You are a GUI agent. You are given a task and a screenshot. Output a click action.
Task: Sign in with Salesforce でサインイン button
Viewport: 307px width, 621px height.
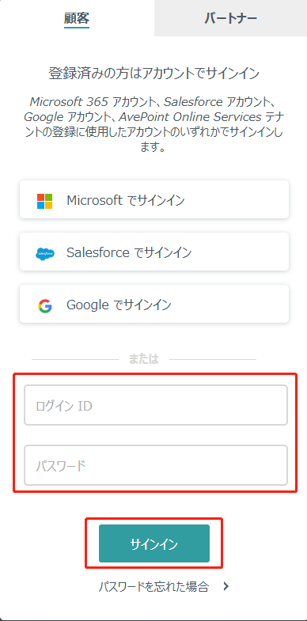pos(154,252)
